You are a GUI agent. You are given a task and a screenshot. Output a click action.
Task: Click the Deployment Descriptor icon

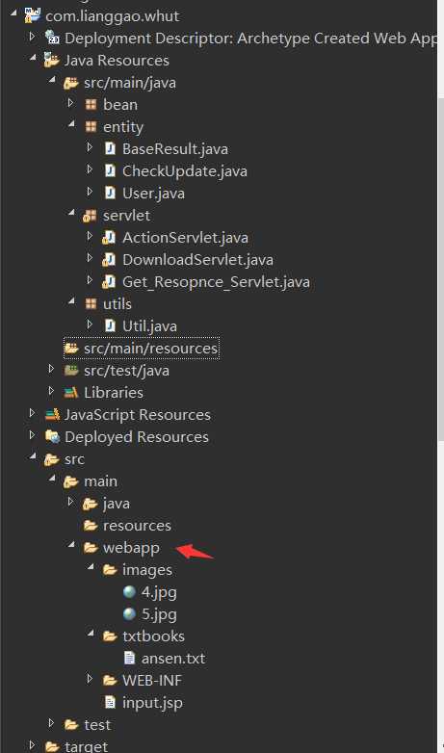pyautogui.click(x=52, y=37)
